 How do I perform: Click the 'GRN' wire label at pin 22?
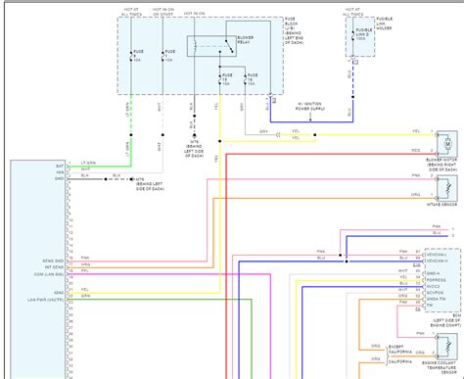[x=85, y=296]
